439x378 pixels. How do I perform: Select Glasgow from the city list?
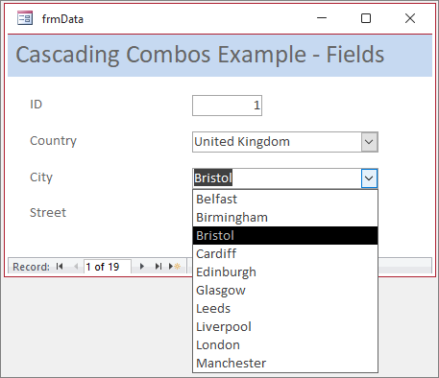pos(285,291)
